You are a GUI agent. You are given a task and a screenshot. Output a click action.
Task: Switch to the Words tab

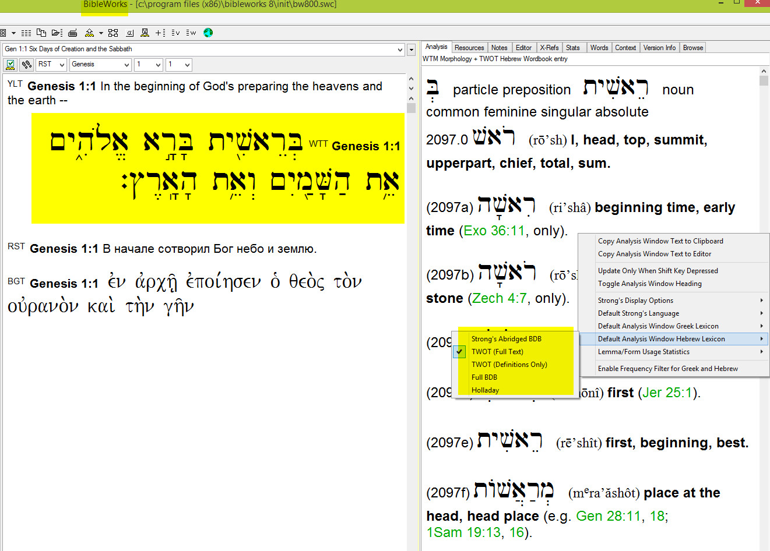599,48
